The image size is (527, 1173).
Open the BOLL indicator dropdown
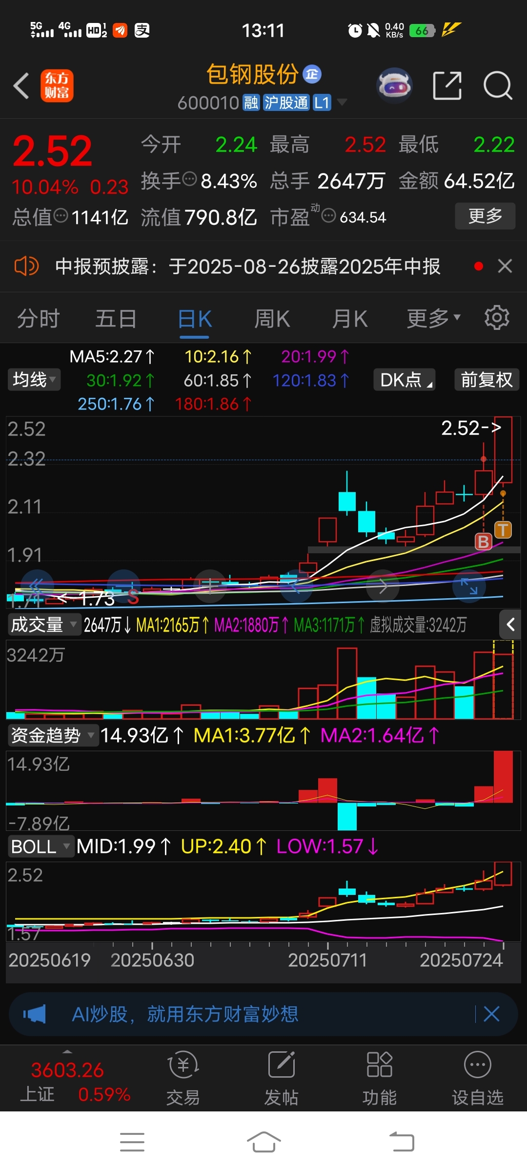(x=41, y=847)
